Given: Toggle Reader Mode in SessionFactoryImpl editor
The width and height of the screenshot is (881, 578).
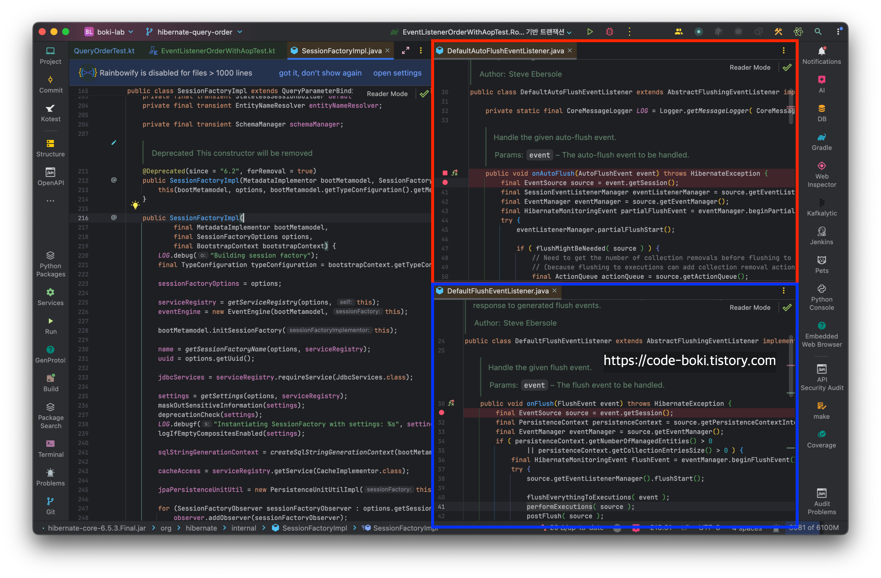Looking at the screenshot, I should point(387,94).
